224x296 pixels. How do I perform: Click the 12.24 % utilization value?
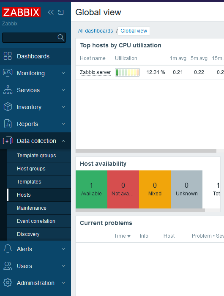156,72
